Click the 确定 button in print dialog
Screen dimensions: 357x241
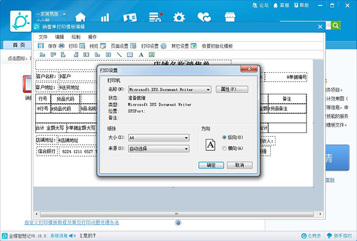211,165
